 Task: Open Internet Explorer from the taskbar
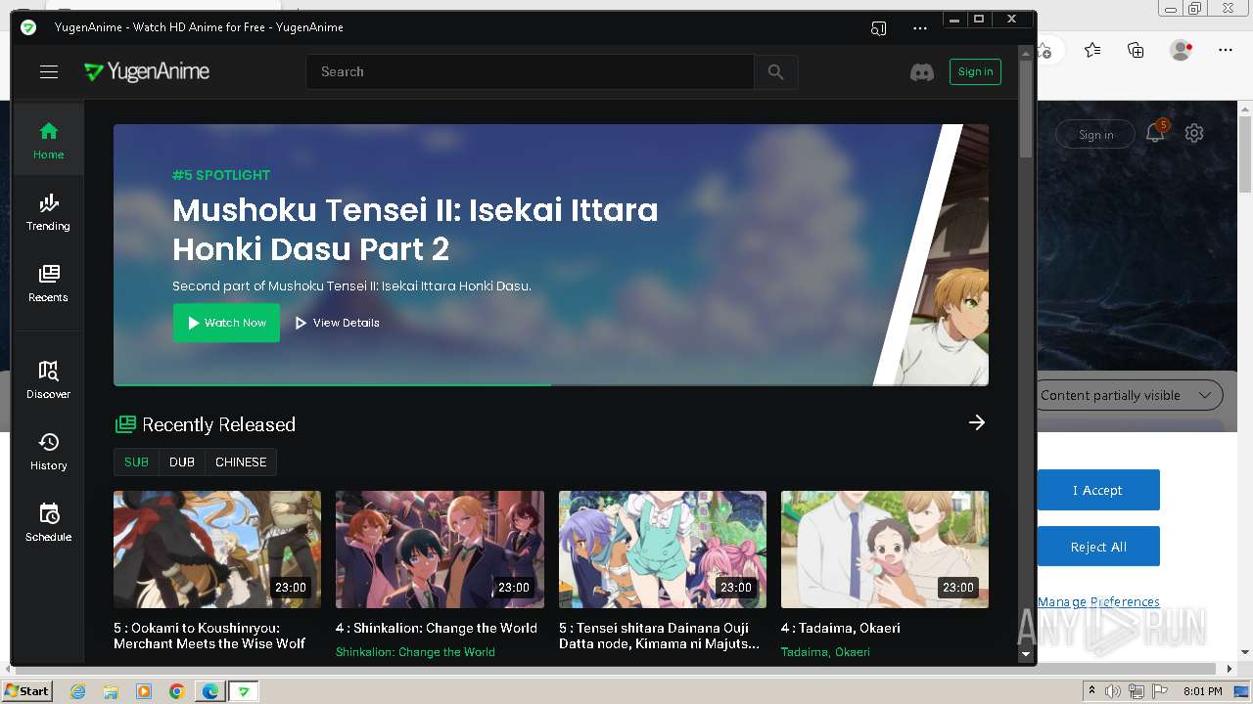click(x=77, y=691)
